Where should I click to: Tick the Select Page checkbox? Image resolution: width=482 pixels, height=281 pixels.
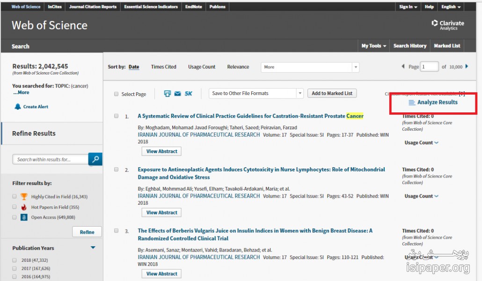[x=116, y=94]
